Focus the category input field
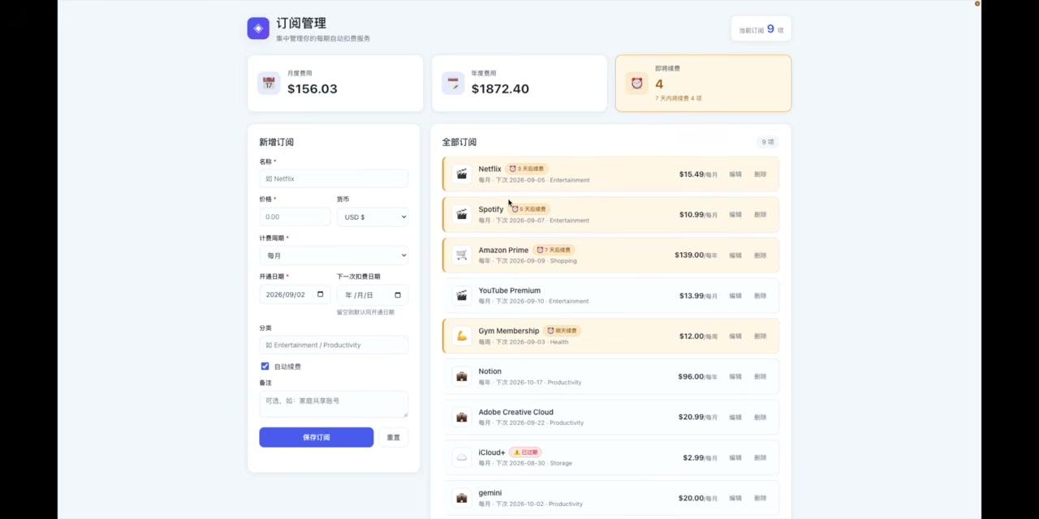This screenshot has height=519, width=1039. coord(334,345)
